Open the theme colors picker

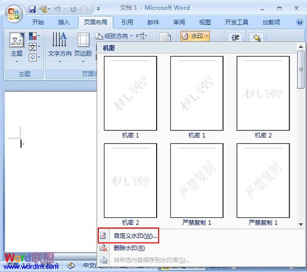(x=34, y=36)
